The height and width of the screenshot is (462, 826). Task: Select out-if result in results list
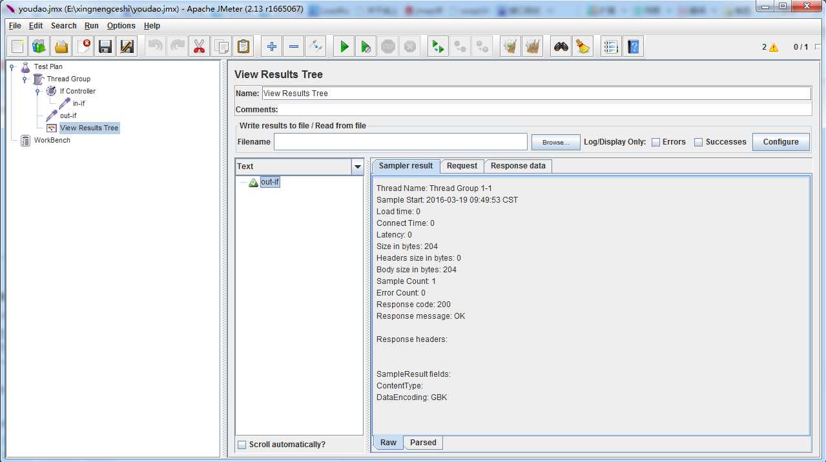pyautogui.click(x=270, y=183)
